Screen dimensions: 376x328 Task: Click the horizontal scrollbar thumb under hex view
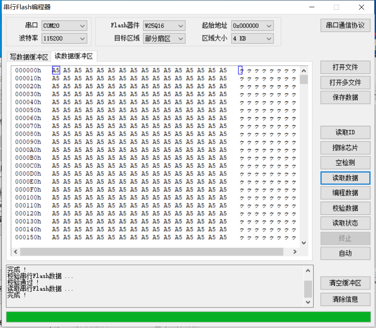(152, 252)
